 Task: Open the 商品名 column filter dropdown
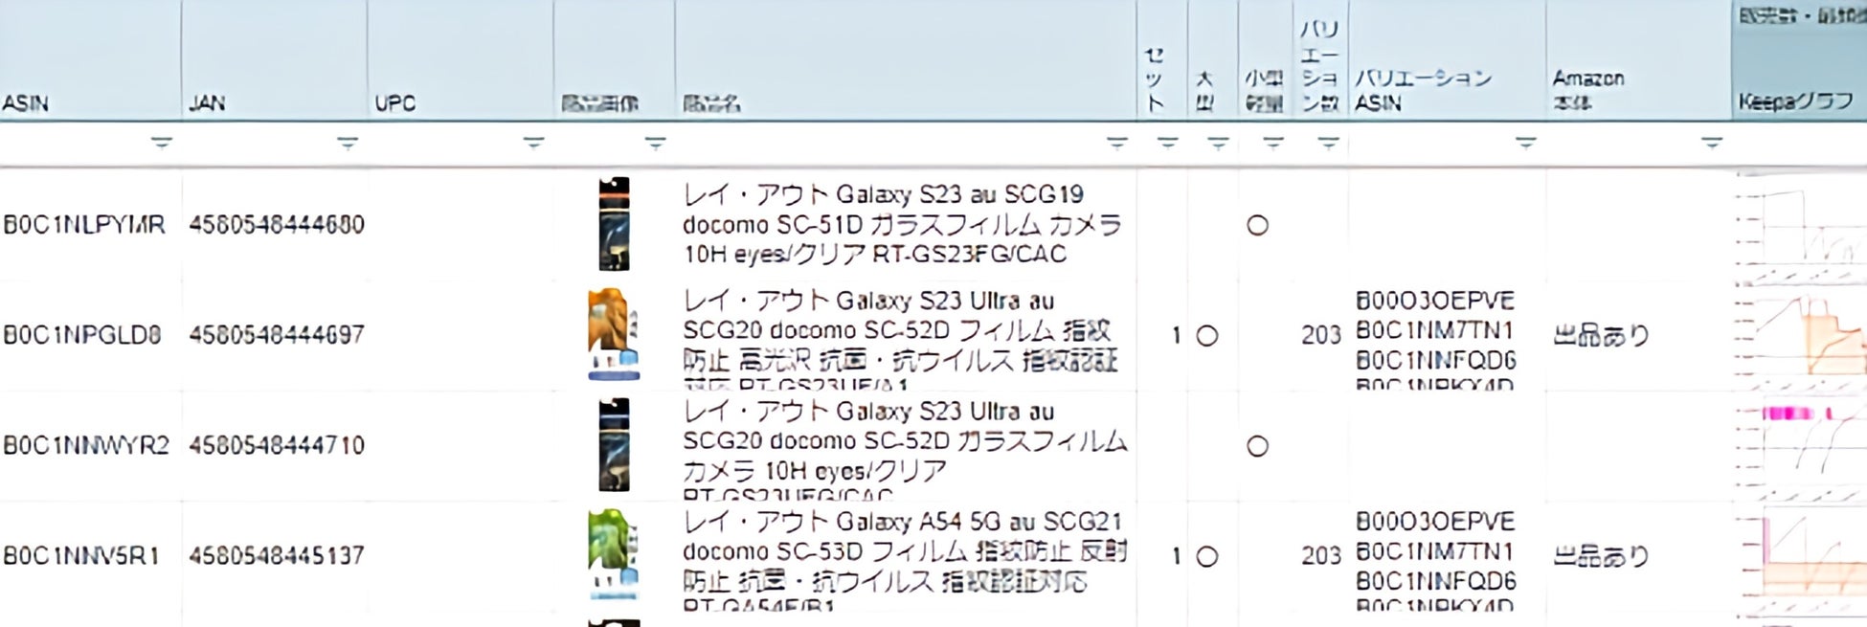[x=1116, y=144]
